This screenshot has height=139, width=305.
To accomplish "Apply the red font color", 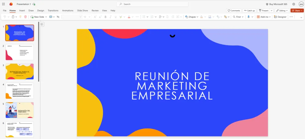I will click(x=129, y=17).
